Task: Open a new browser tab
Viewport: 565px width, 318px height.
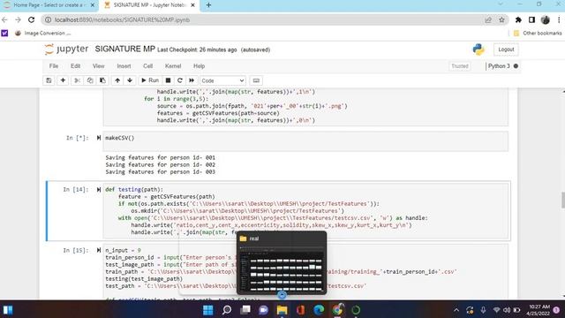Action: click(x=208, y=5)
